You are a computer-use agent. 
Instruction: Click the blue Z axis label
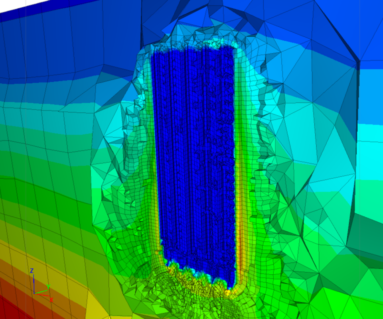pos(32,270)
